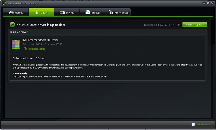This screenshot has height=130, width=216.
Task: Go to the Preferences tab
Action: coord(118,12)
